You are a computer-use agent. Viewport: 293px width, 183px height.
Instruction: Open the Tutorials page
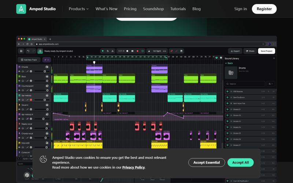click(178, 9)
